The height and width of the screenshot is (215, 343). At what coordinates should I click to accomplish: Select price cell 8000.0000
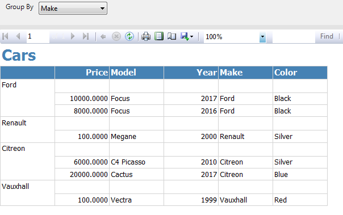(x=82, y=111)
